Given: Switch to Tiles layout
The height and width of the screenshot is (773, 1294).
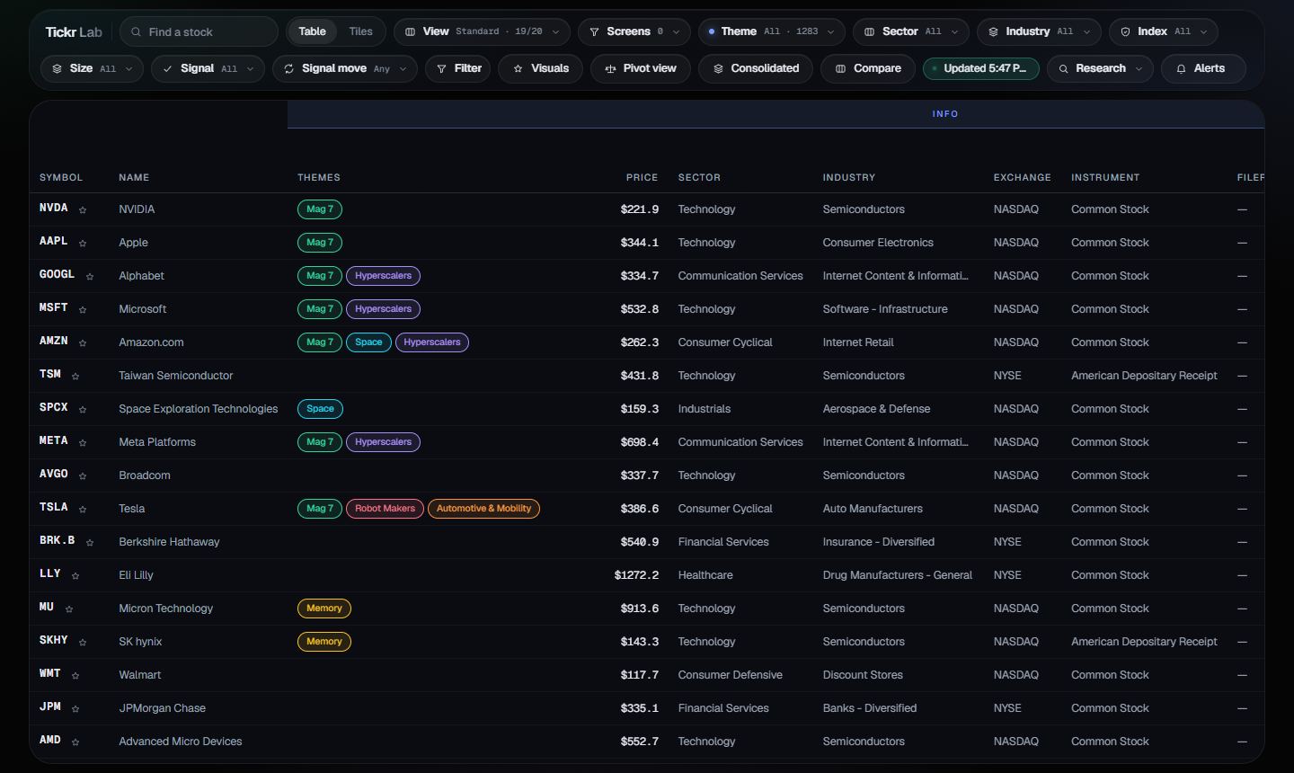Looking at the screenshot, I should click(360, 31).
